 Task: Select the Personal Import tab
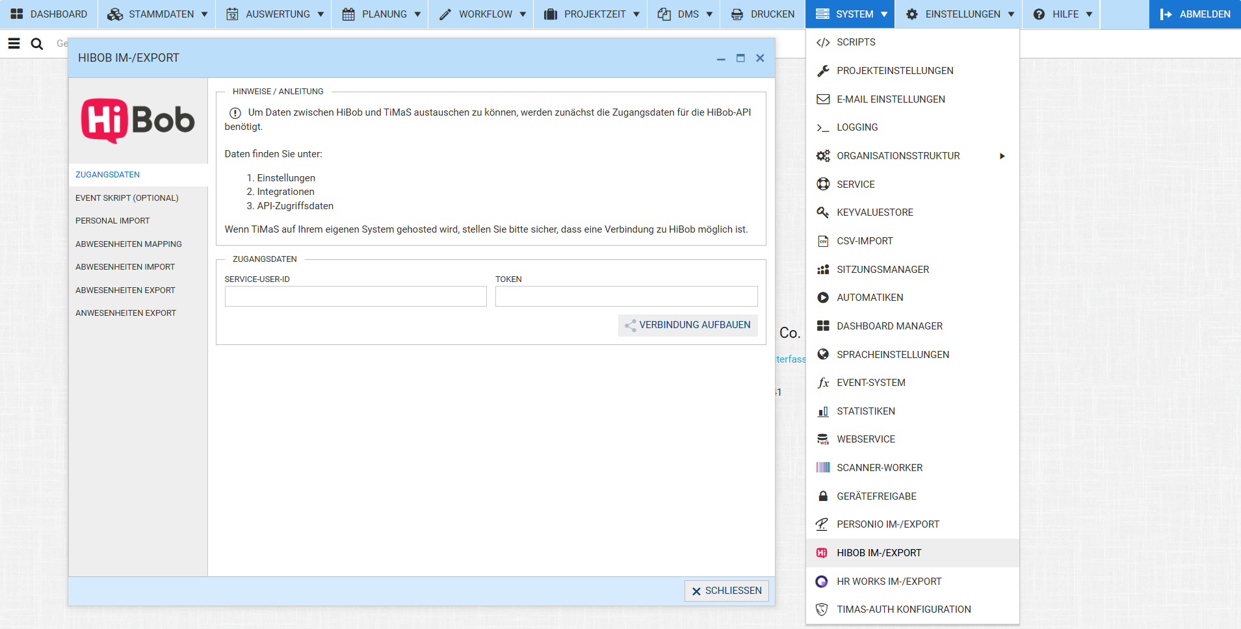pyautogui.click(x=138, y=221)
